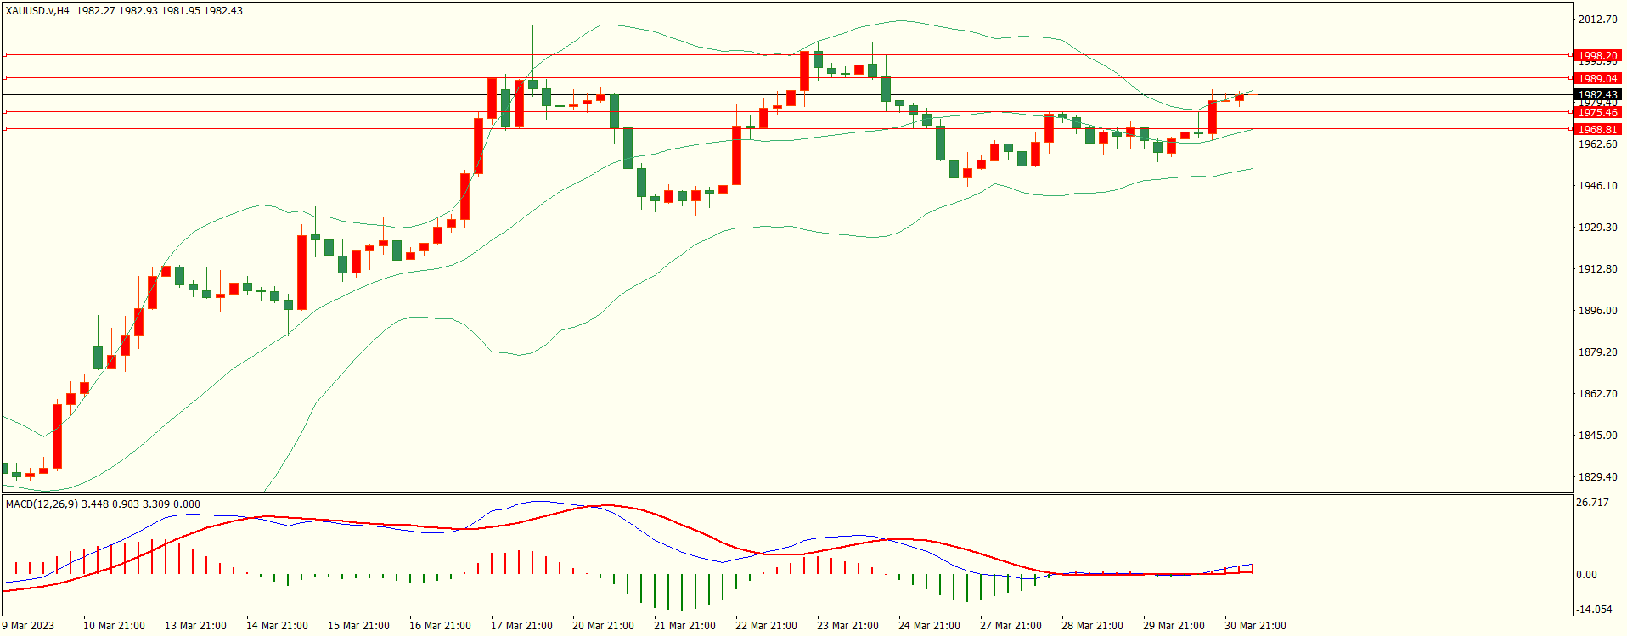
Task: Click the 1896.00 price axis label
Action: click(1597, 311)
